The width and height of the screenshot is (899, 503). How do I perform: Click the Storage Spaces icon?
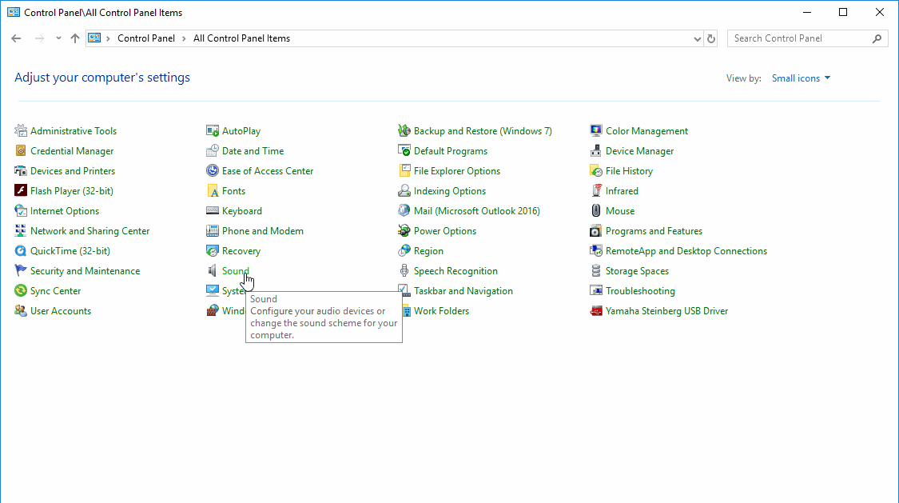[x=596, y=271]
